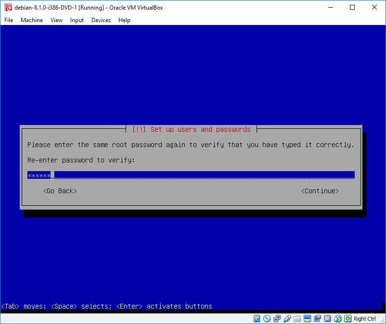Close the VirtualBox window

point(374,7)
